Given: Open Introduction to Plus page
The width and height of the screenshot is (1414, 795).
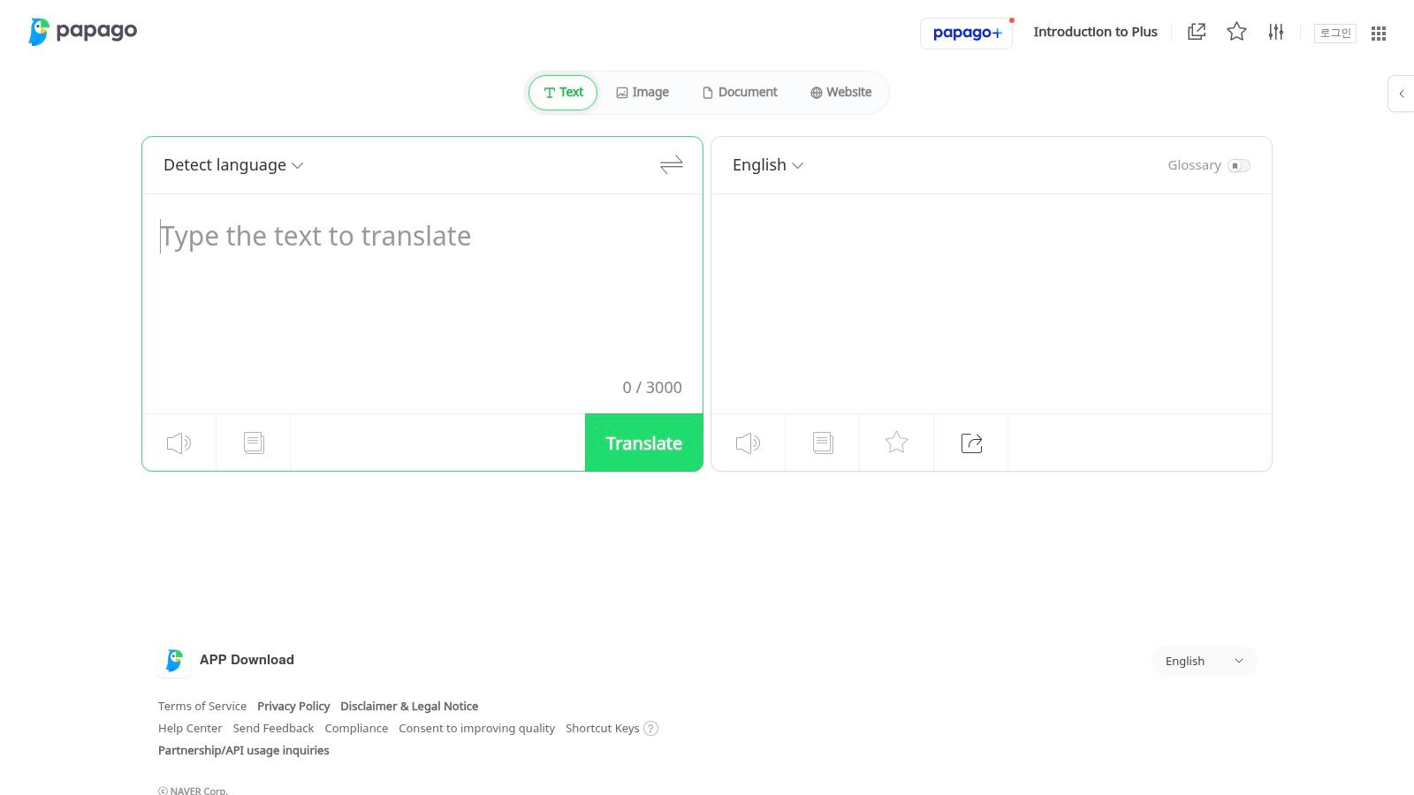Looking at the screenshot, I should click(1095, 32).
